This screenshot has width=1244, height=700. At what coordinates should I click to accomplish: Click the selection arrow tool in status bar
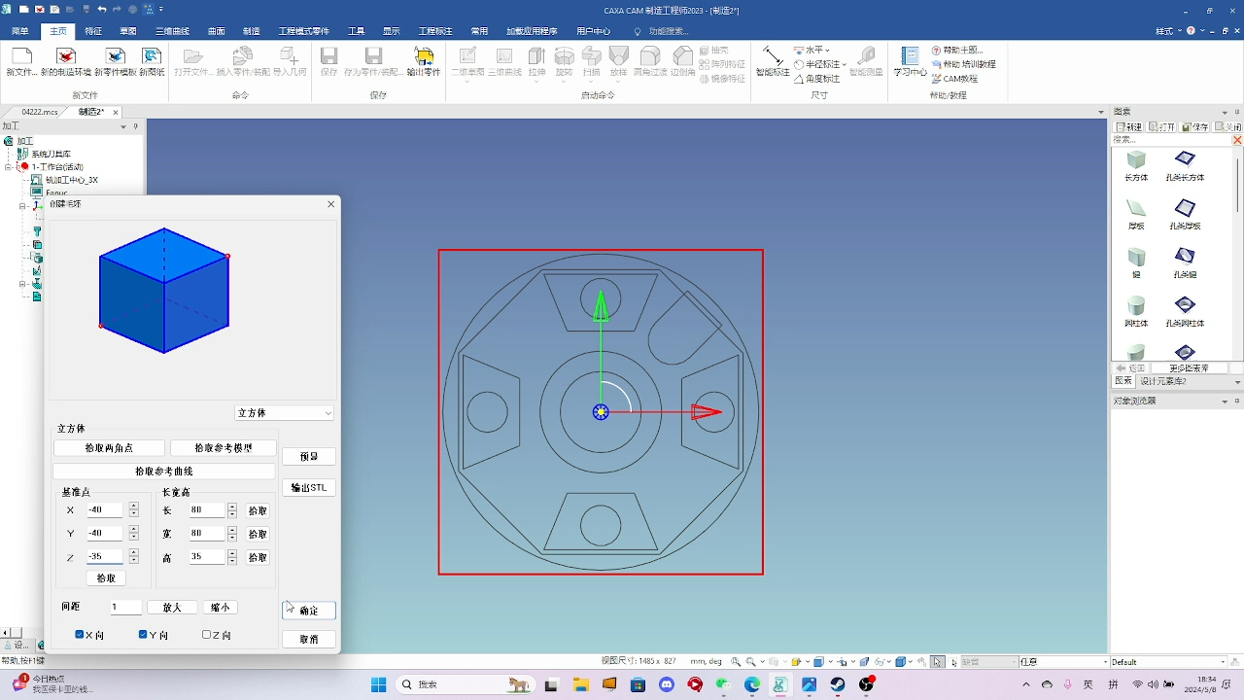click(937, 661)
